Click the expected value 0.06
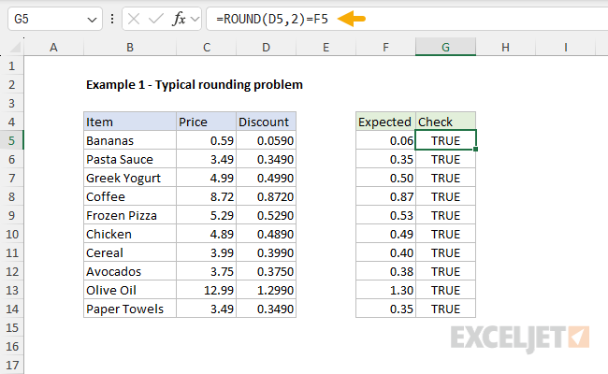This screenshot has width=608, height=374. [x=385, y=140]
